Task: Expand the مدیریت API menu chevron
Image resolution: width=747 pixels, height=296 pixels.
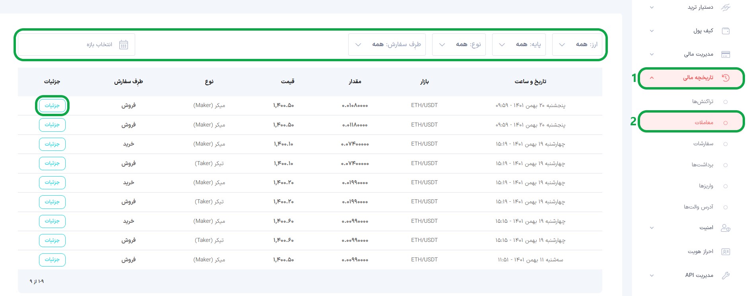Action: click(x=652, y=275)
